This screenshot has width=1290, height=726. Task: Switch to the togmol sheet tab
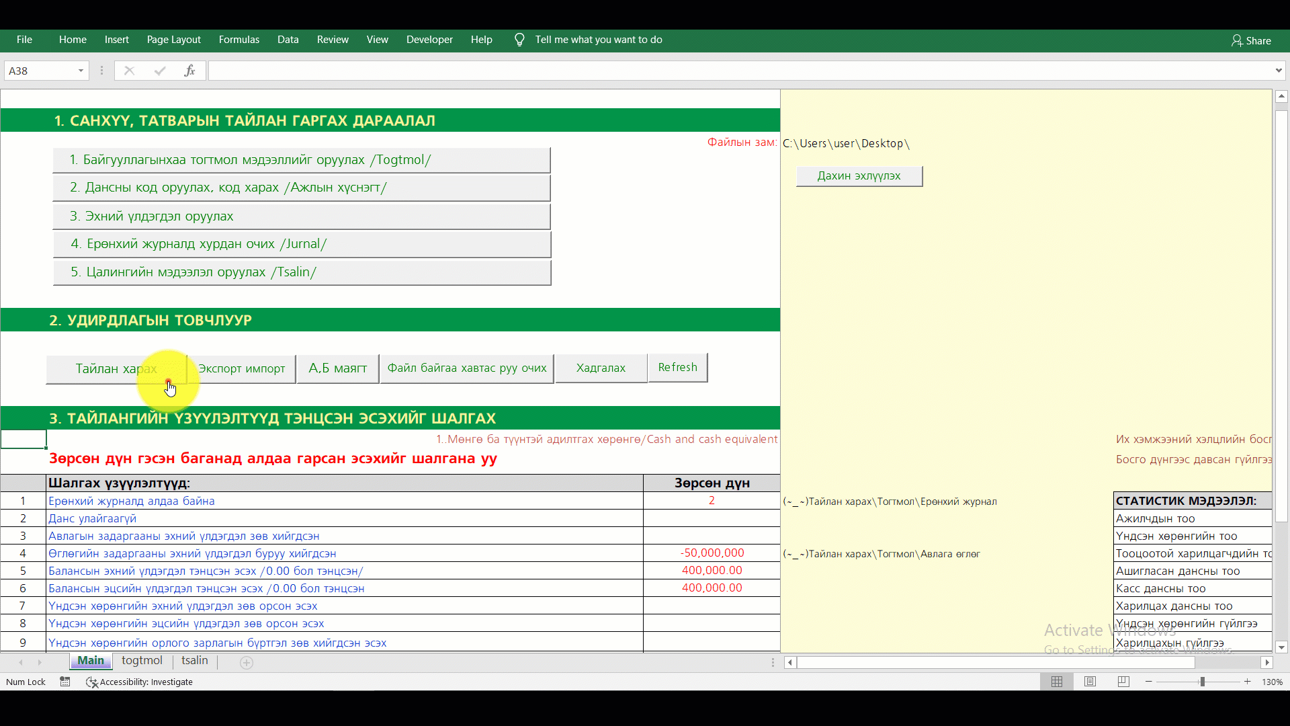pos(142,661)
